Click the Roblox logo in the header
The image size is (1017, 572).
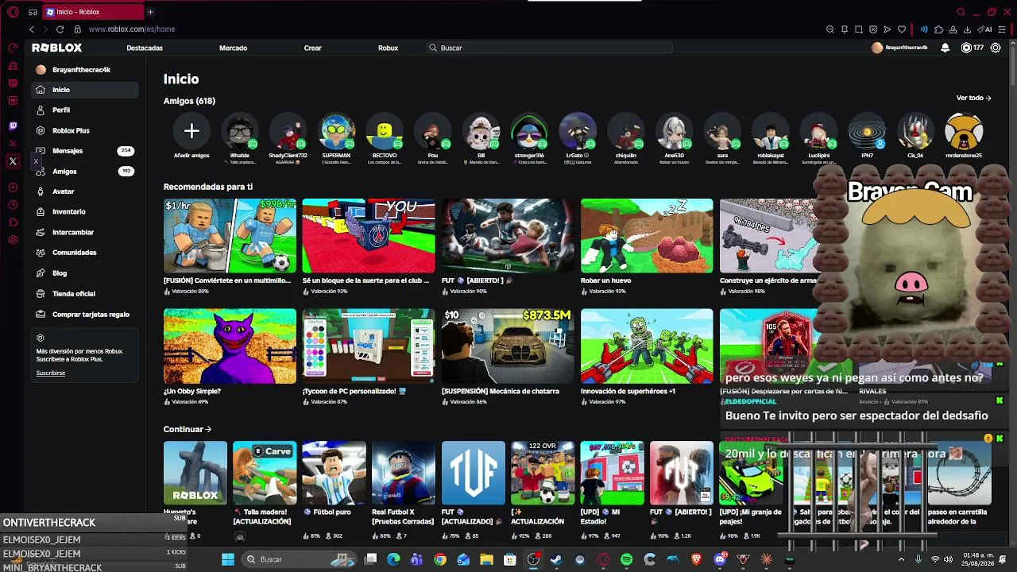click(57, 48)
